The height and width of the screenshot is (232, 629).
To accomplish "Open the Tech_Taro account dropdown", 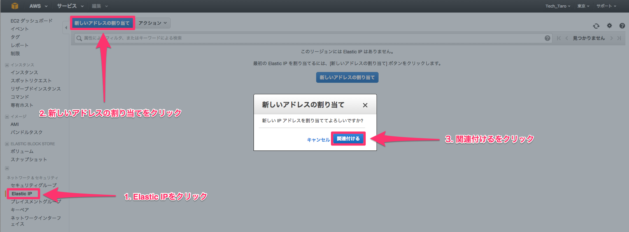I will point(558,6).
